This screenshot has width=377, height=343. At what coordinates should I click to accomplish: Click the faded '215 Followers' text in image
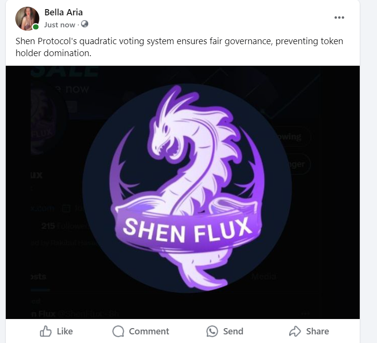point(65,226)
